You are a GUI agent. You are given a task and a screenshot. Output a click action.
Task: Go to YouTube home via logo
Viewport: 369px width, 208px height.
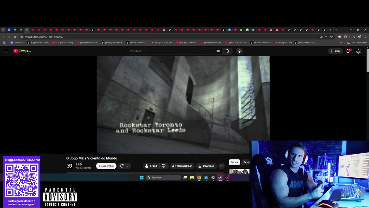(x=22, y=51)
